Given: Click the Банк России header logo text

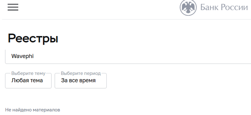Looking at the screenshot, I should click(224, 7).
